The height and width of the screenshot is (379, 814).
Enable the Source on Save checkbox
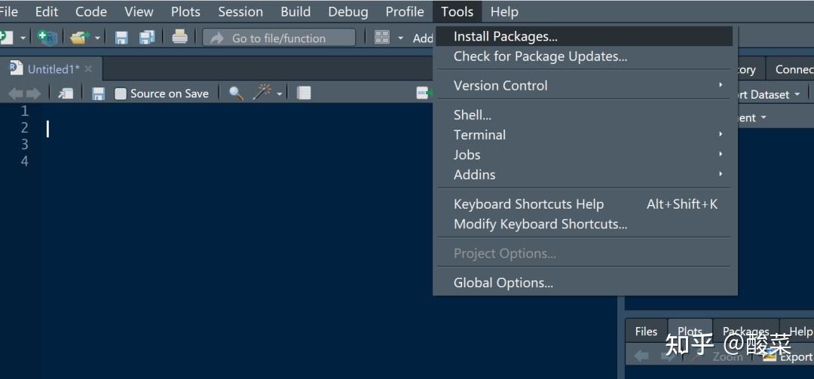(x=121, y=94)
